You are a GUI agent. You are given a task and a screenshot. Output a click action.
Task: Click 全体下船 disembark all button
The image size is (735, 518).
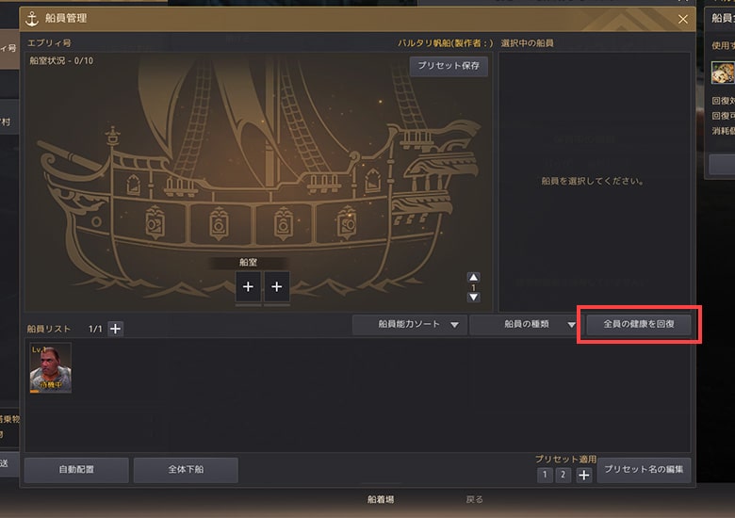(186, 470)
